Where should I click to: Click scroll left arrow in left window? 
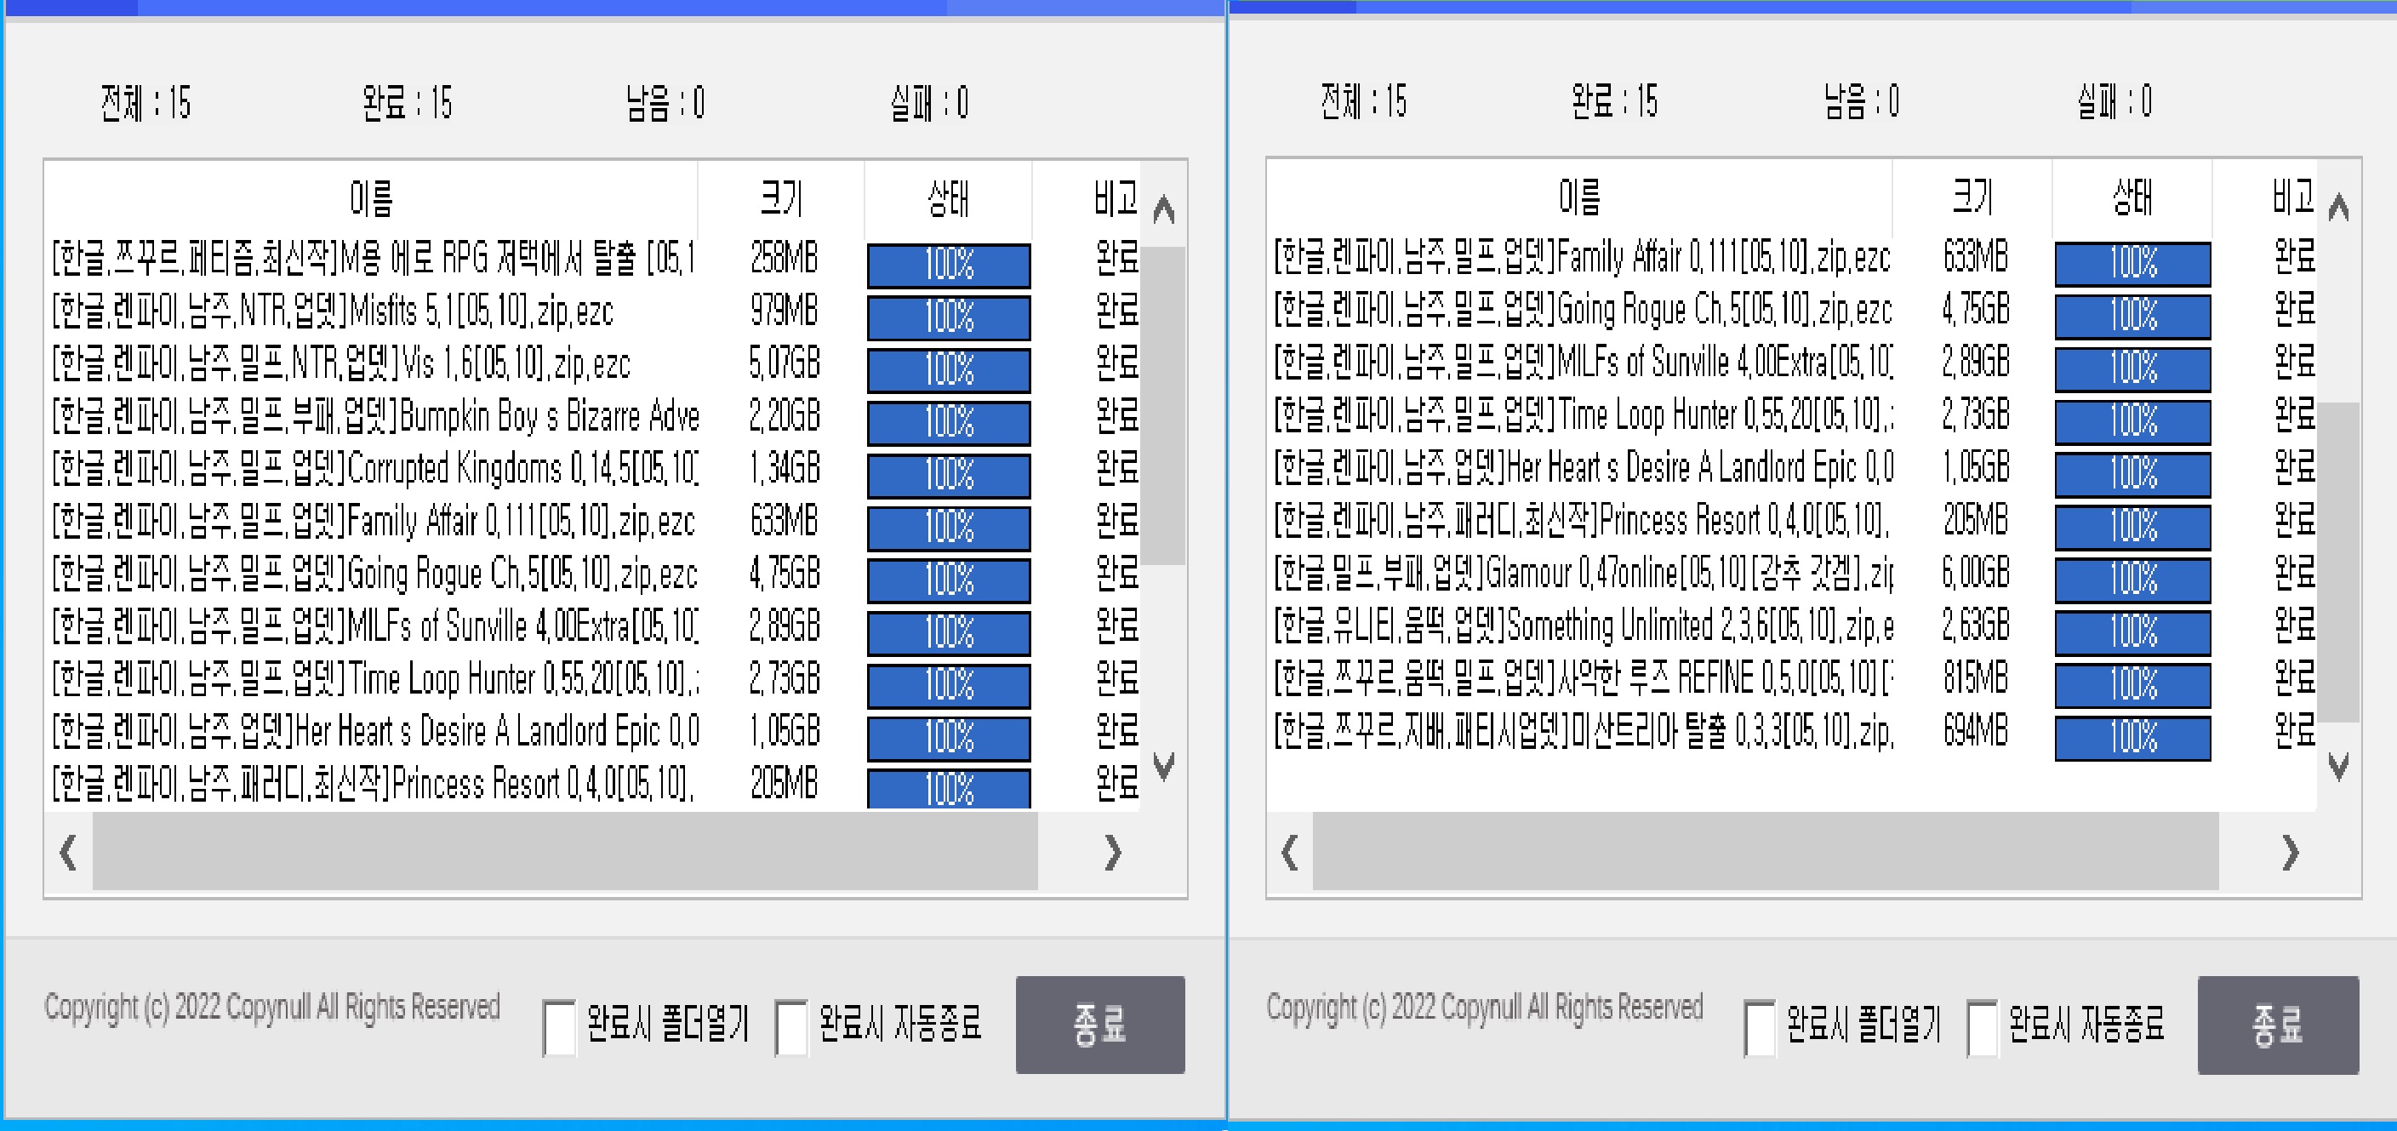pyautogui.click(x=68, y=852)
